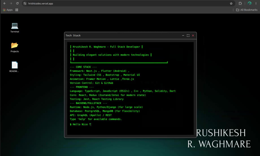Click 'Building elegant solutions' banner line
260x156 pixels.
click(111, 55)
